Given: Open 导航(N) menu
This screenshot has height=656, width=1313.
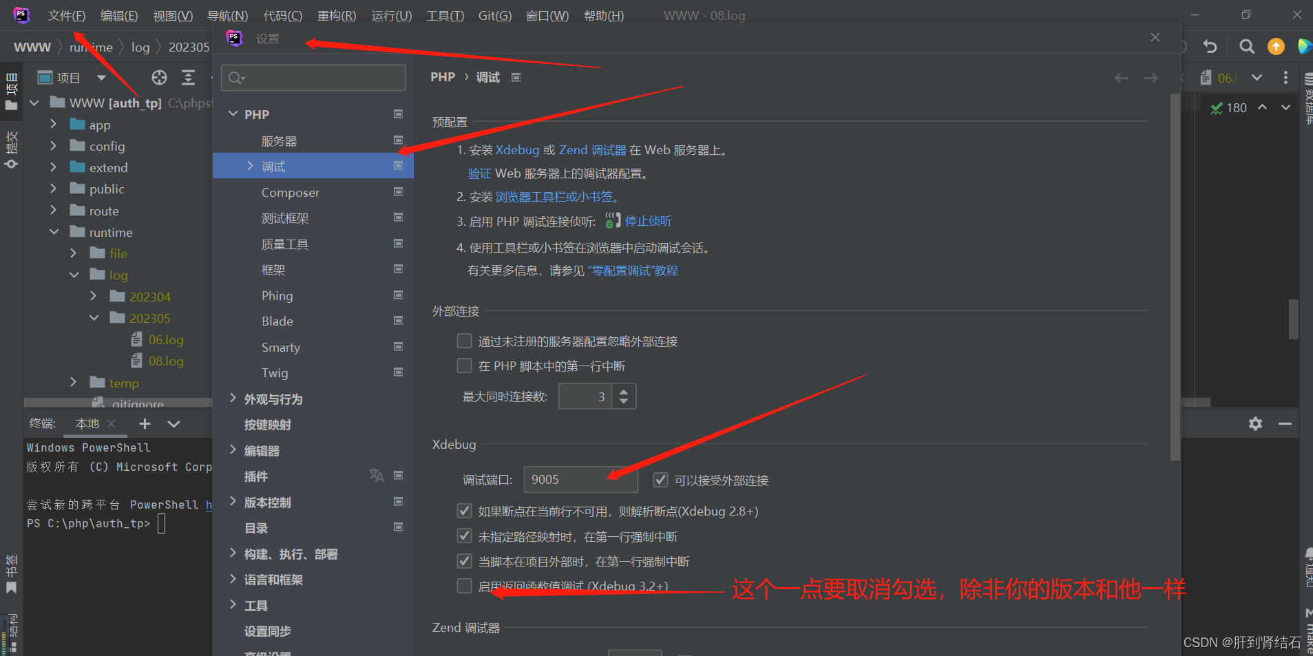Looking at the screenshot, I should [228, 16].
